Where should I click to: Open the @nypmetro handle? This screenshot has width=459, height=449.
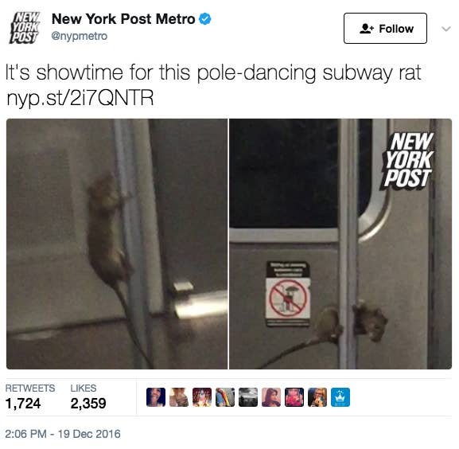click(80, 36)
